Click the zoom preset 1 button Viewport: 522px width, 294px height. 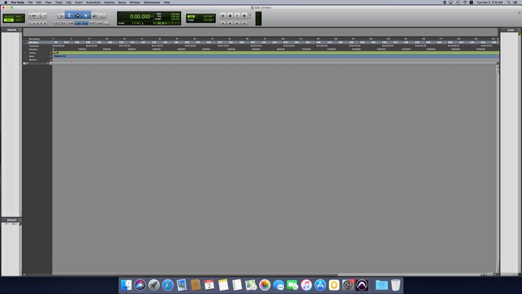pos(30,22)
